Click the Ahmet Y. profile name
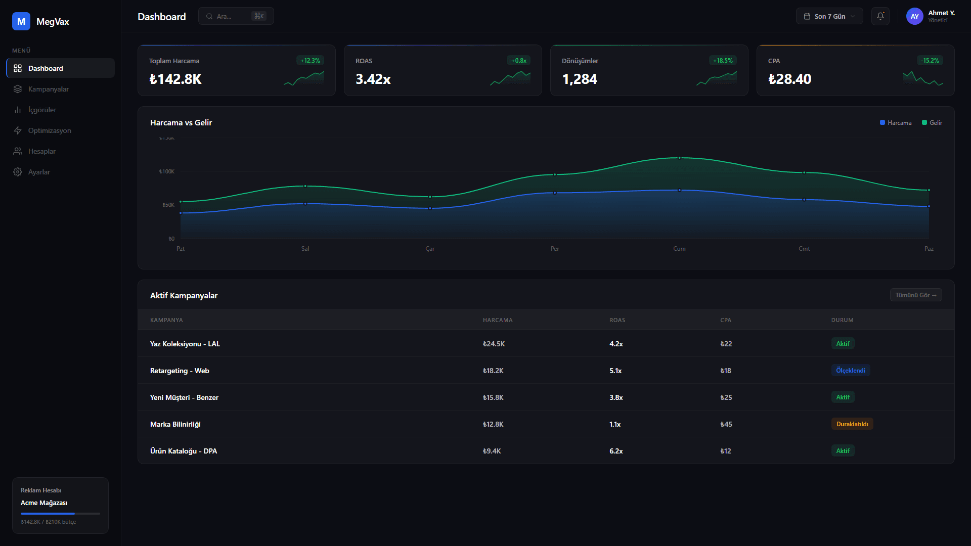The image size is (971, 546). point(941,13)
